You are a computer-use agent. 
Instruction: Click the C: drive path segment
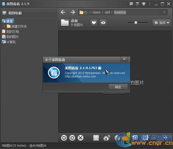(x=86, y=12)
